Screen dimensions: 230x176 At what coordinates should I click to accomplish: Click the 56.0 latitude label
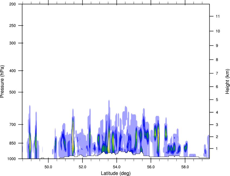[151, 167]
